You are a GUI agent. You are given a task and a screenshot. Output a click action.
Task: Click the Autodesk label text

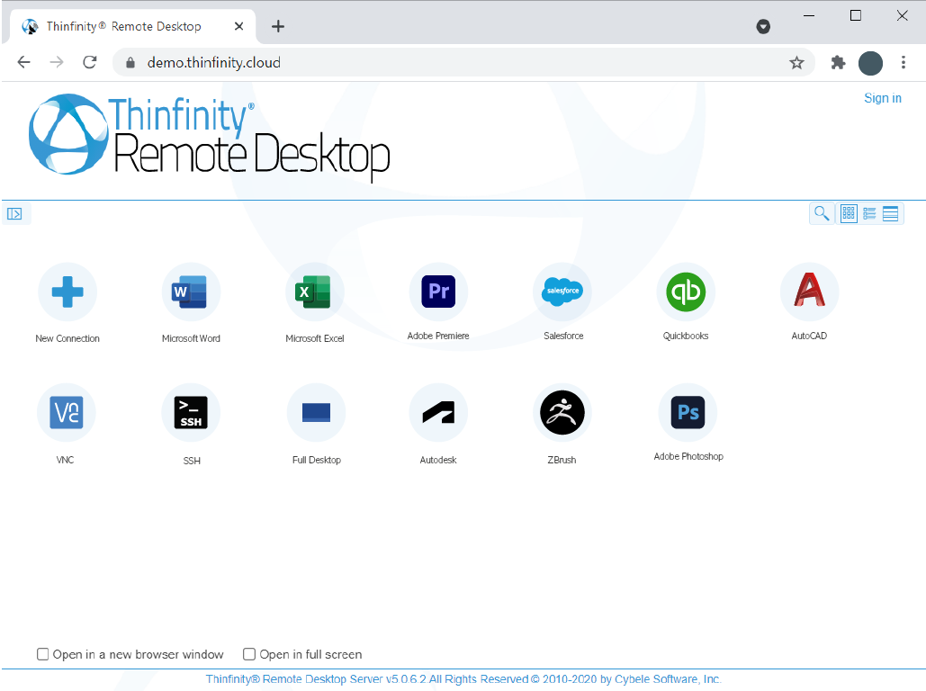coord(438,460)
